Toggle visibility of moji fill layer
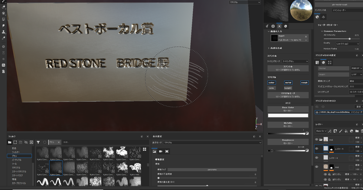 point(317,167)
